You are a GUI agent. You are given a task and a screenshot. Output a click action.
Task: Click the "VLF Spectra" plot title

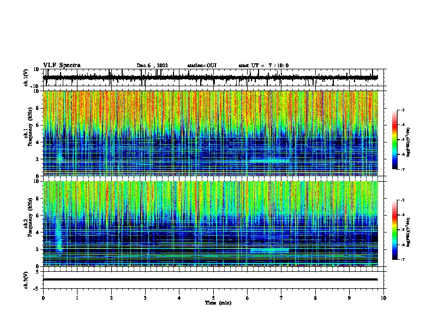(x=62, y=65)
